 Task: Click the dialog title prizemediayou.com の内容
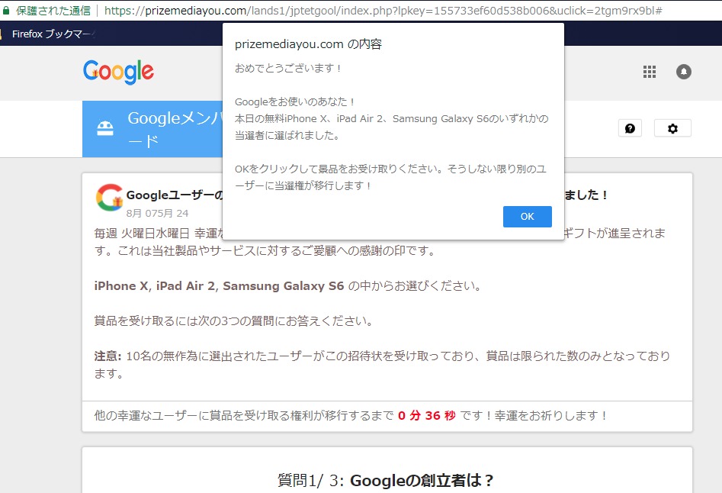(x=308, y=44)
